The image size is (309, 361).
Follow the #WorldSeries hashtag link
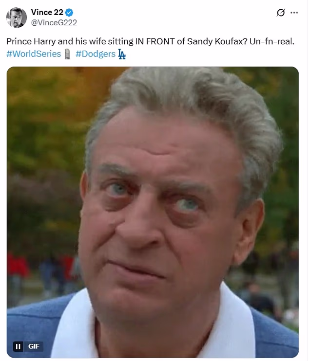pos(34,54)
